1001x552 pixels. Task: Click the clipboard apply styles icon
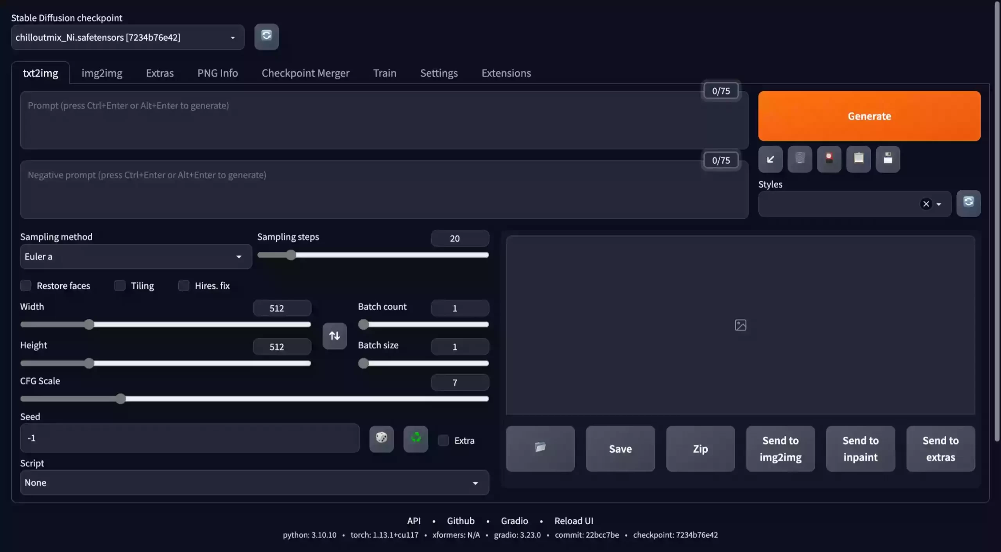(858, 159)
